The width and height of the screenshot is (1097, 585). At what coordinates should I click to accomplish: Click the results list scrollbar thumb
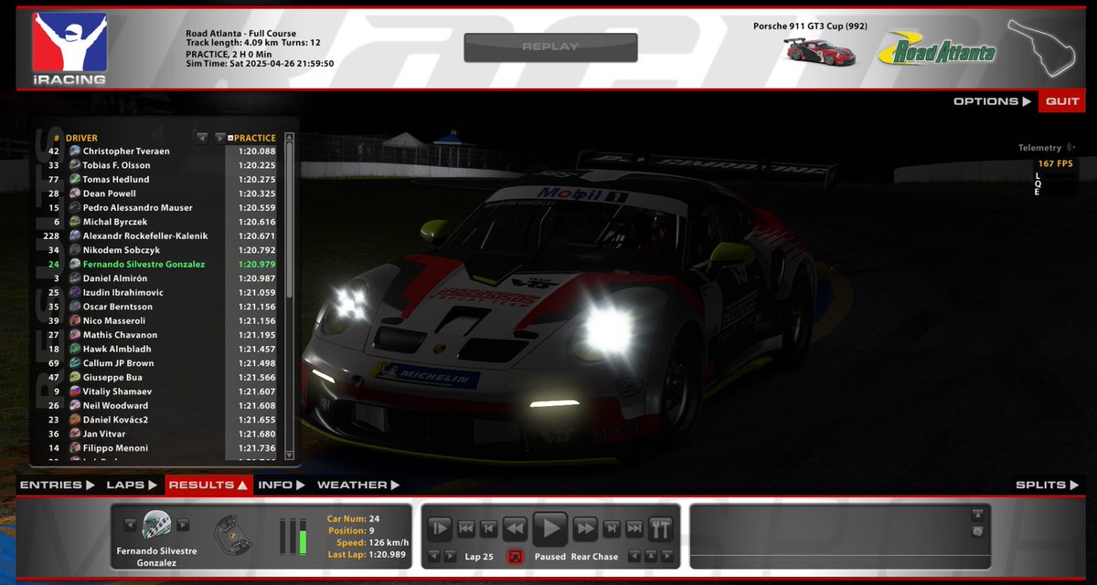pos(290,221)
